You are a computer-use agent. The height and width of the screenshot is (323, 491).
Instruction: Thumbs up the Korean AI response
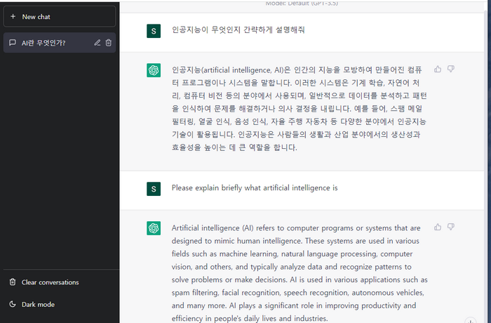point(438,69)
